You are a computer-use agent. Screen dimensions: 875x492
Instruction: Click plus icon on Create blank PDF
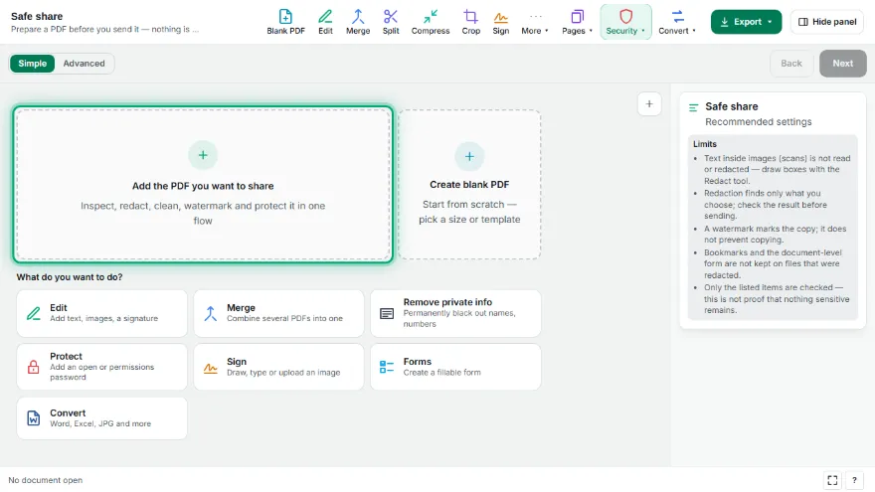tap(469, 156)
